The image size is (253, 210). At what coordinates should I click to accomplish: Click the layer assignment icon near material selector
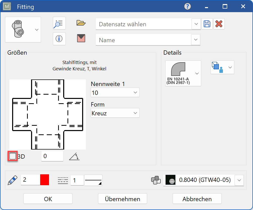point(156,180)
